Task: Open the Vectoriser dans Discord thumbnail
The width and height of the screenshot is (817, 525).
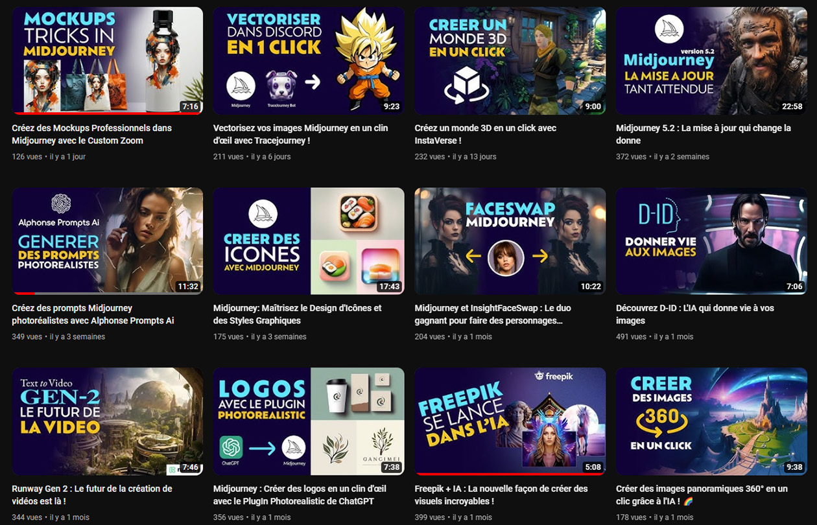Action: point(309,61)
